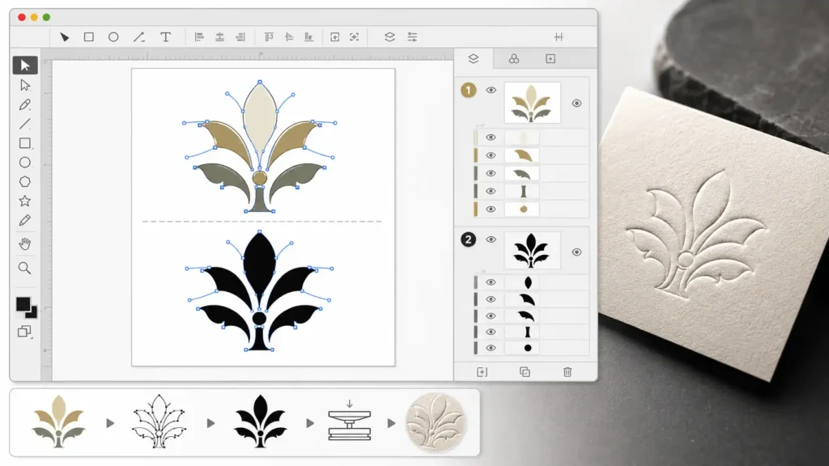Select the gold circle on the colored artwork
The height and width of the screenshot is (466, 829).
click(259, 177)
